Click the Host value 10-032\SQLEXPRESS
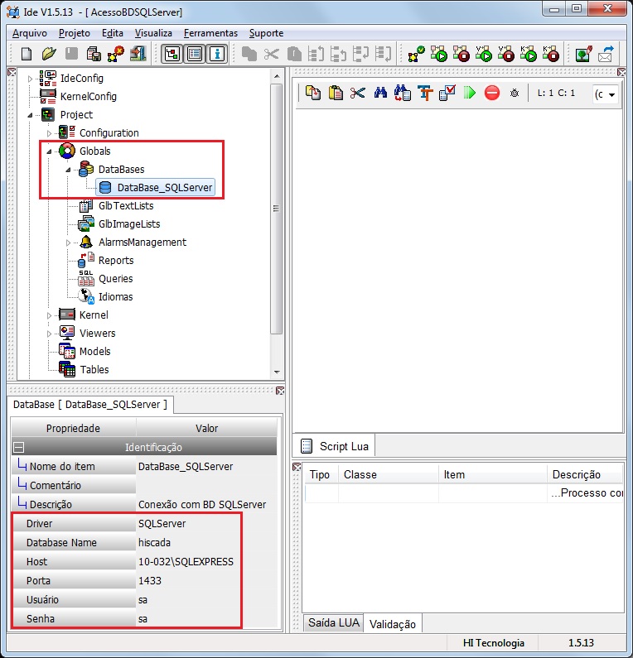Image resolution: width=633 pixels, height=658 pixels. click(186, 562)
